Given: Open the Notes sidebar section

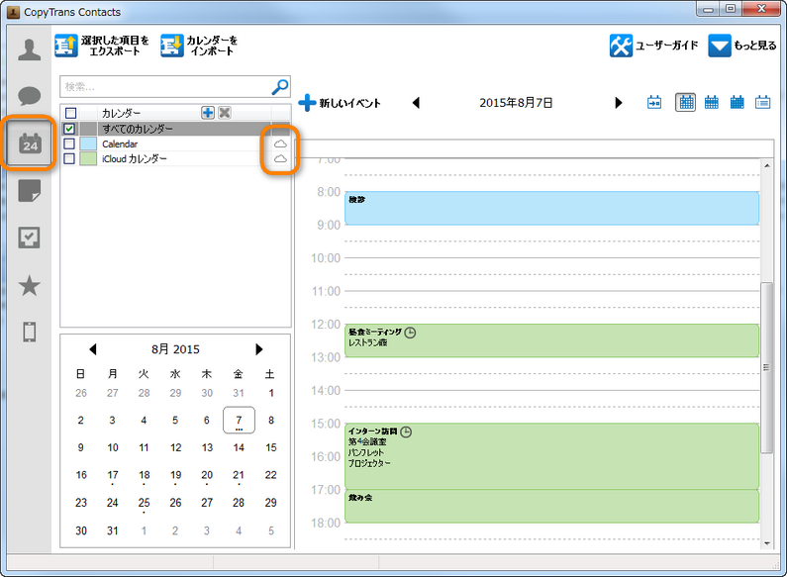Looking at the screenshot, I should click(29, 191).
